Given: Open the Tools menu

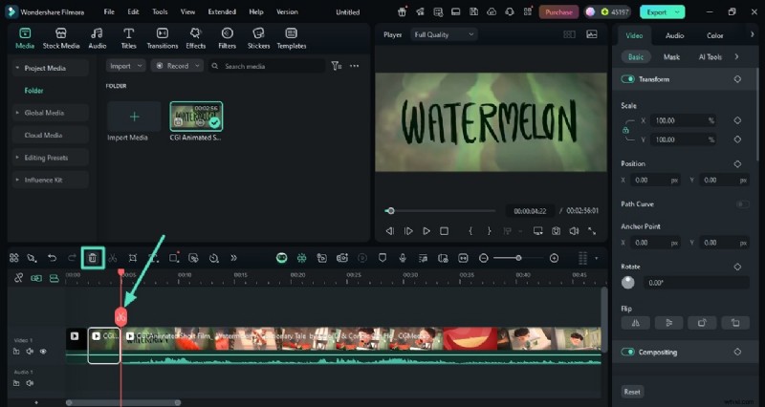Looking at the screenshot, I should tap(160, 11).
